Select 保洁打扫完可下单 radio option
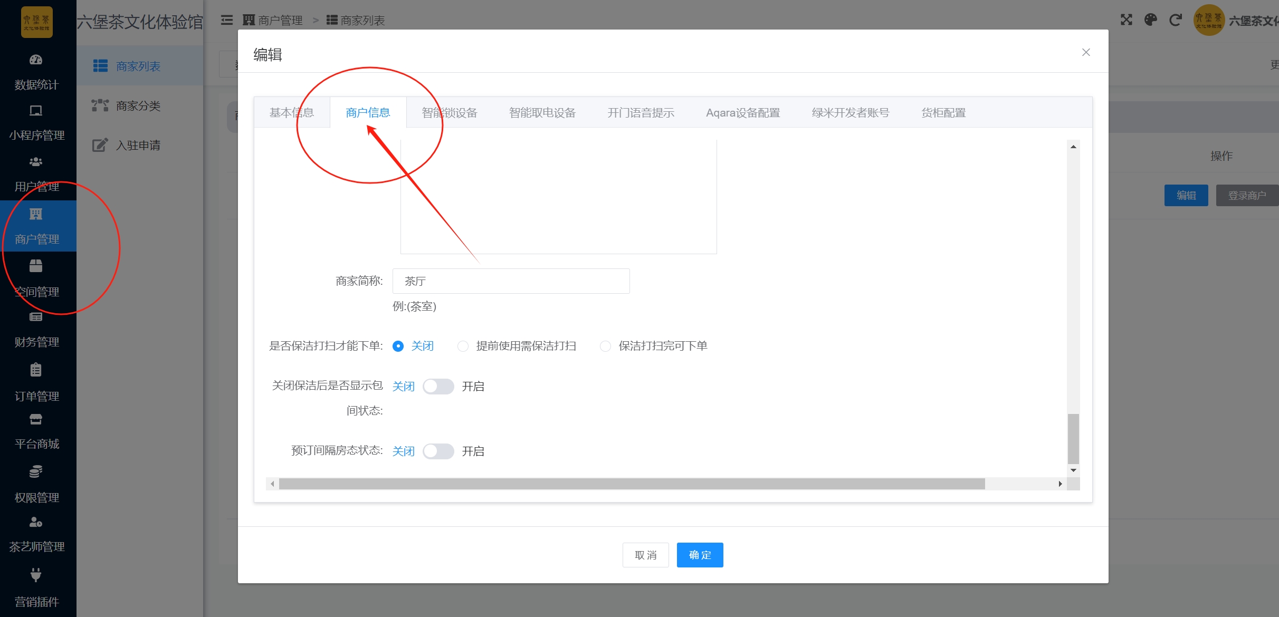The image size is (1279, 617). pyautogui.click(x=605, y=346)
